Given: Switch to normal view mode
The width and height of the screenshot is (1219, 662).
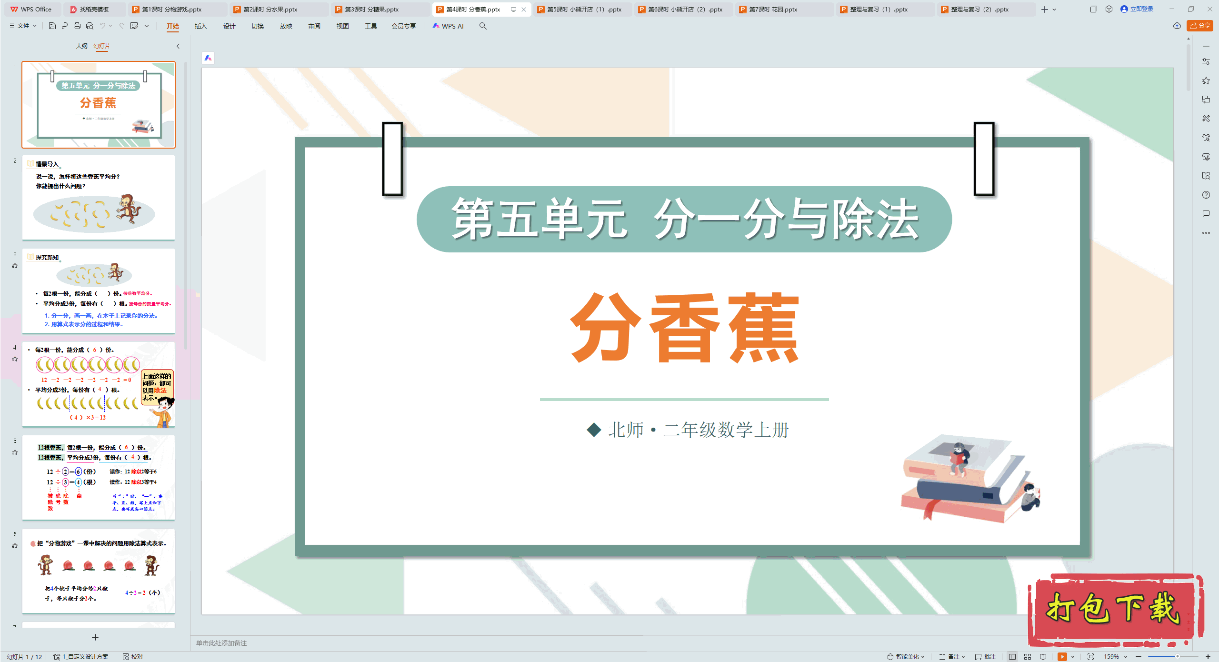Looking at the screenshot, I should pos(1012,656).
